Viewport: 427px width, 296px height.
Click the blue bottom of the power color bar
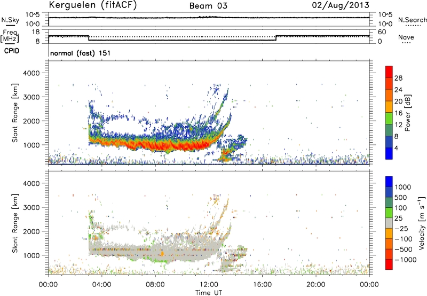pos(389,153)
